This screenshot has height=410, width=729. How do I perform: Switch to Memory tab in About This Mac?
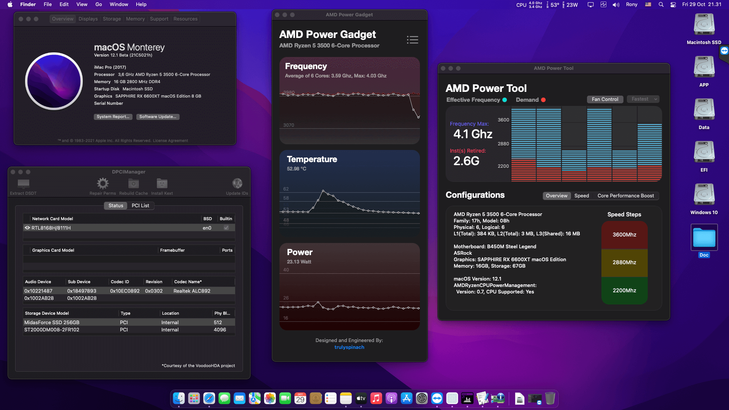tap(136, 19)
